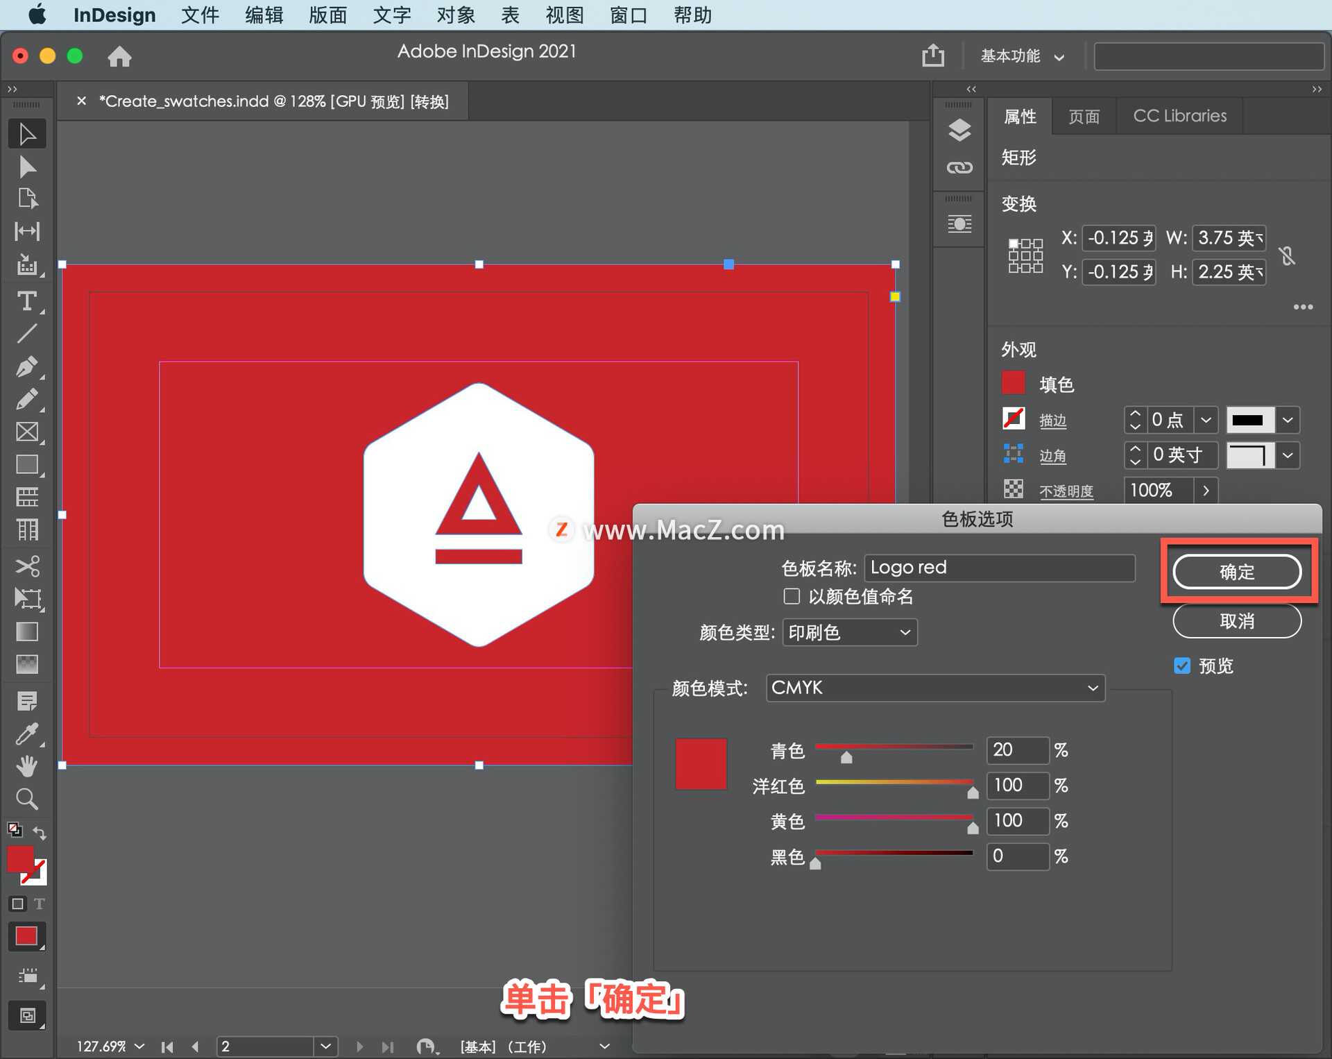Open the Color Type dropdown
This screenshot has width=1332, height=1059.
849,632
